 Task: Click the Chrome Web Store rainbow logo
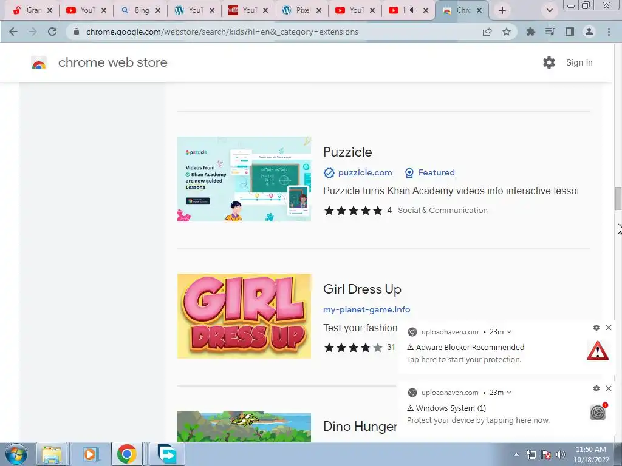[39, 62]
